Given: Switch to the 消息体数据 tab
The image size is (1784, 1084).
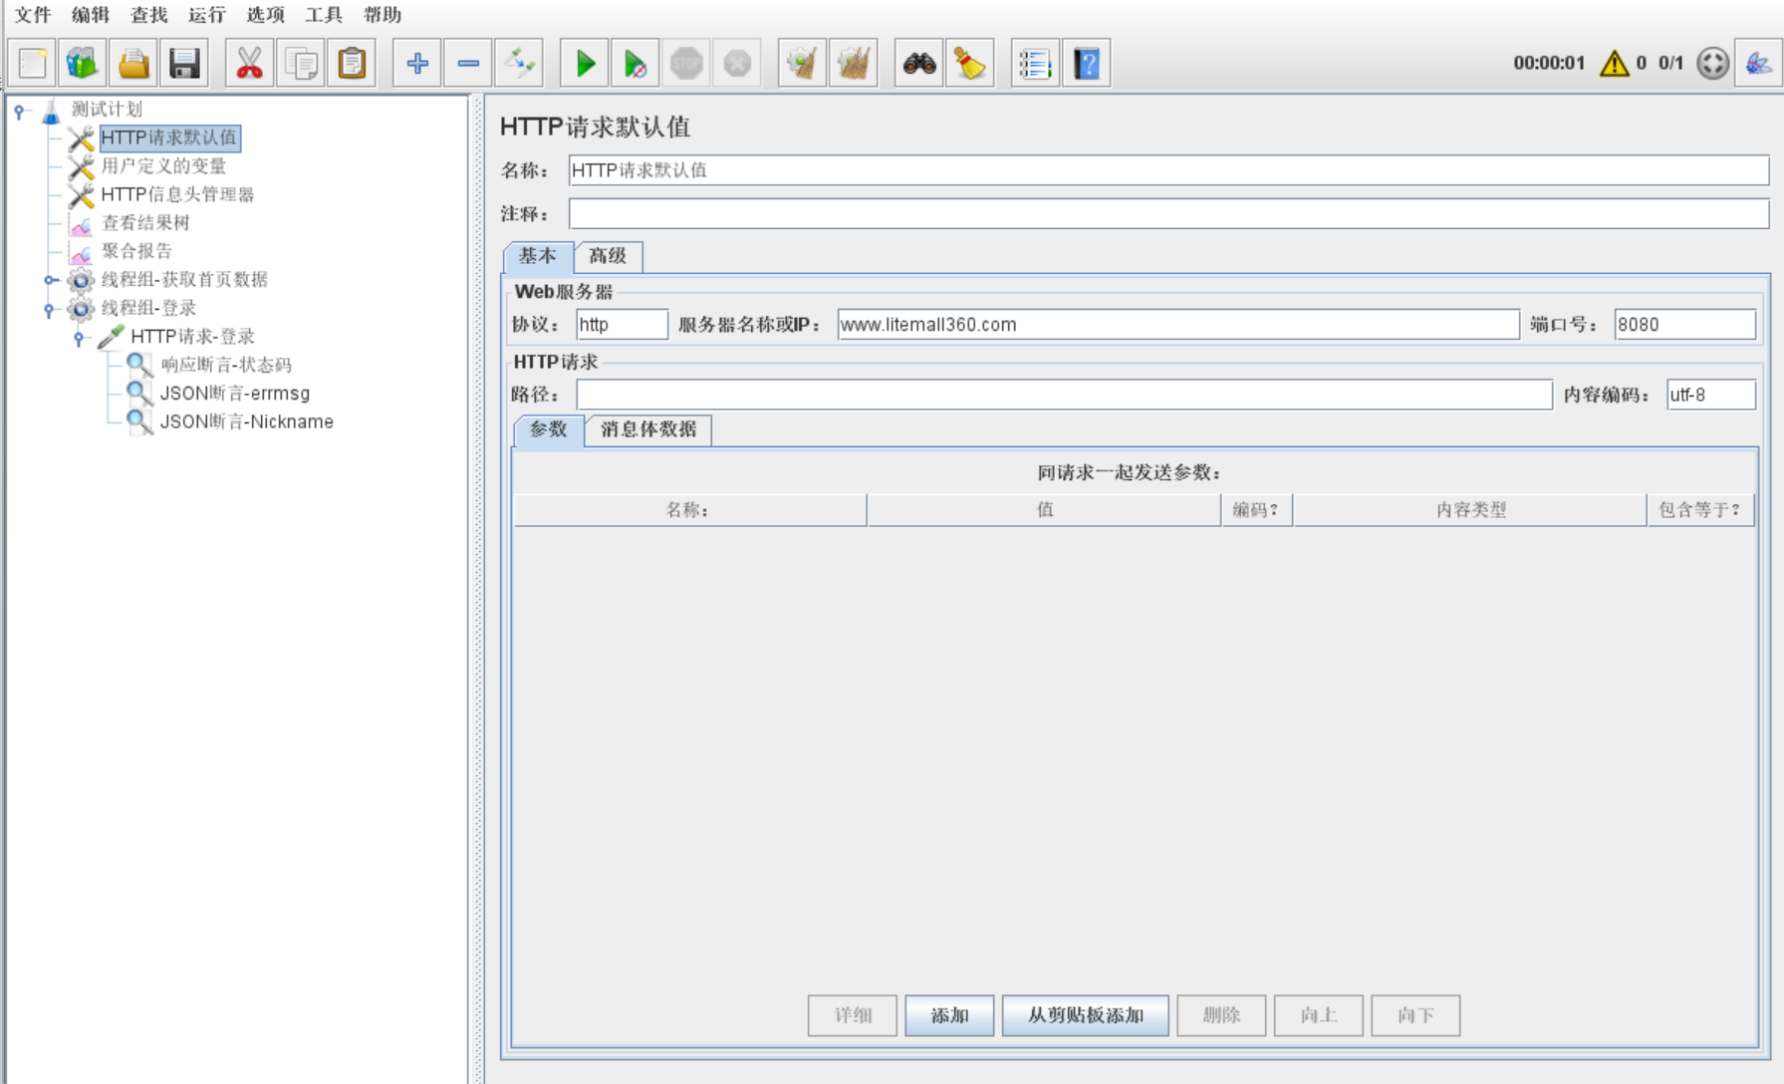Looking at the screenshot, I should click(648, 429).
